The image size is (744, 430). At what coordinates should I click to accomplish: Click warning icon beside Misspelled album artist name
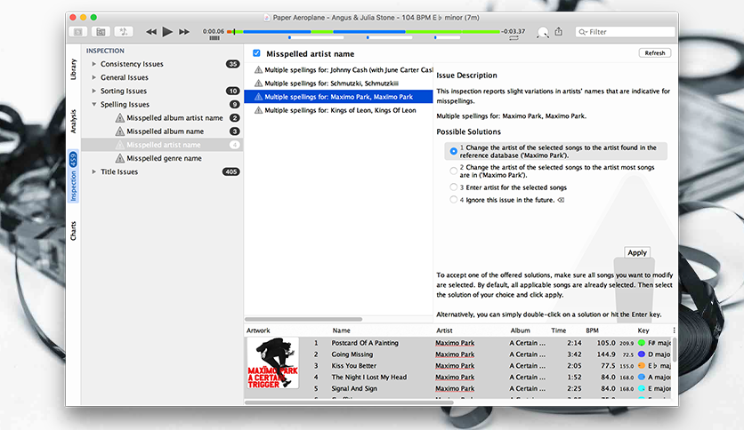120,117
